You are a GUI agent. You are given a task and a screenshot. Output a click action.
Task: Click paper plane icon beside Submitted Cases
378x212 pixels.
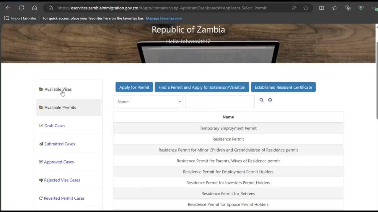coord(41,144)
